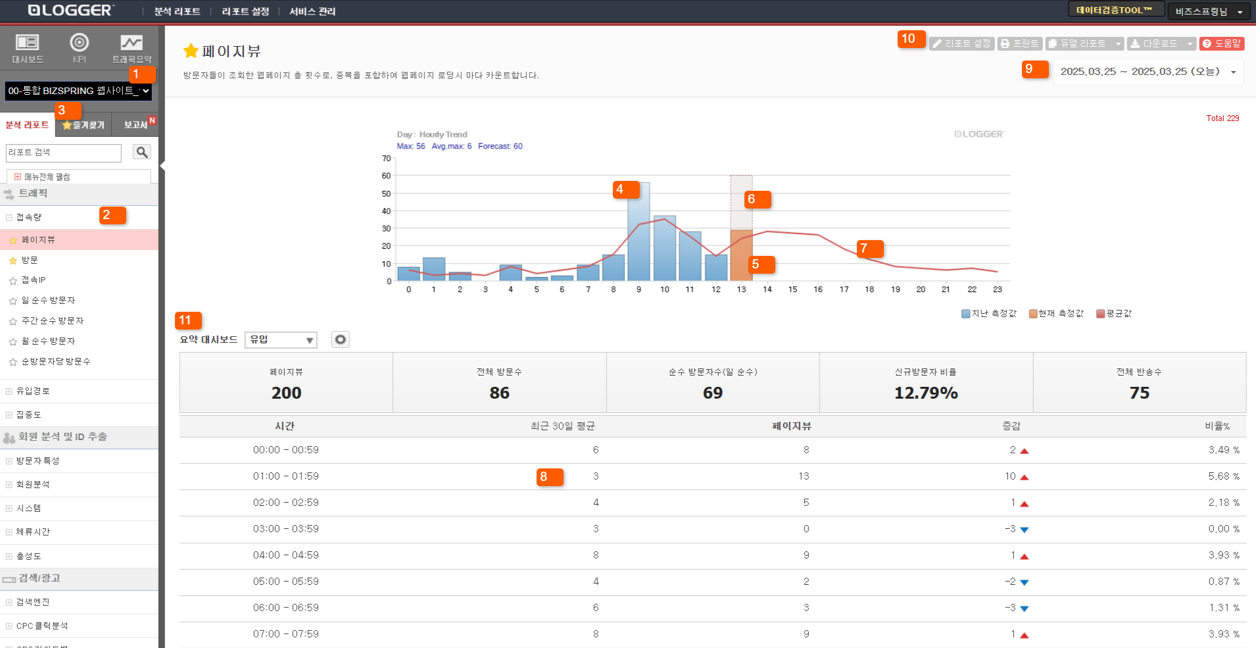Screen dimensions: 1256x648
Task: Click the 신규방문자 비율 12.79% card
Action: click(x=926, y=383)
